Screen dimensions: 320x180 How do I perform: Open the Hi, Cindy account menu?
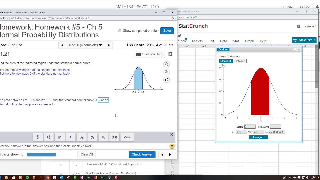point(288,7)
